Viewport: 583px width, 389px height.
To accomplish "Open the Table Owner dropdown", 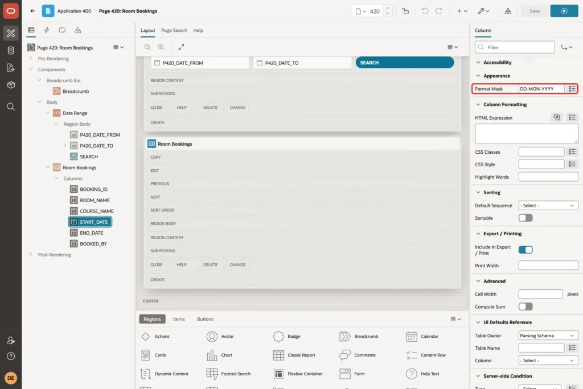I will (548, 335).
